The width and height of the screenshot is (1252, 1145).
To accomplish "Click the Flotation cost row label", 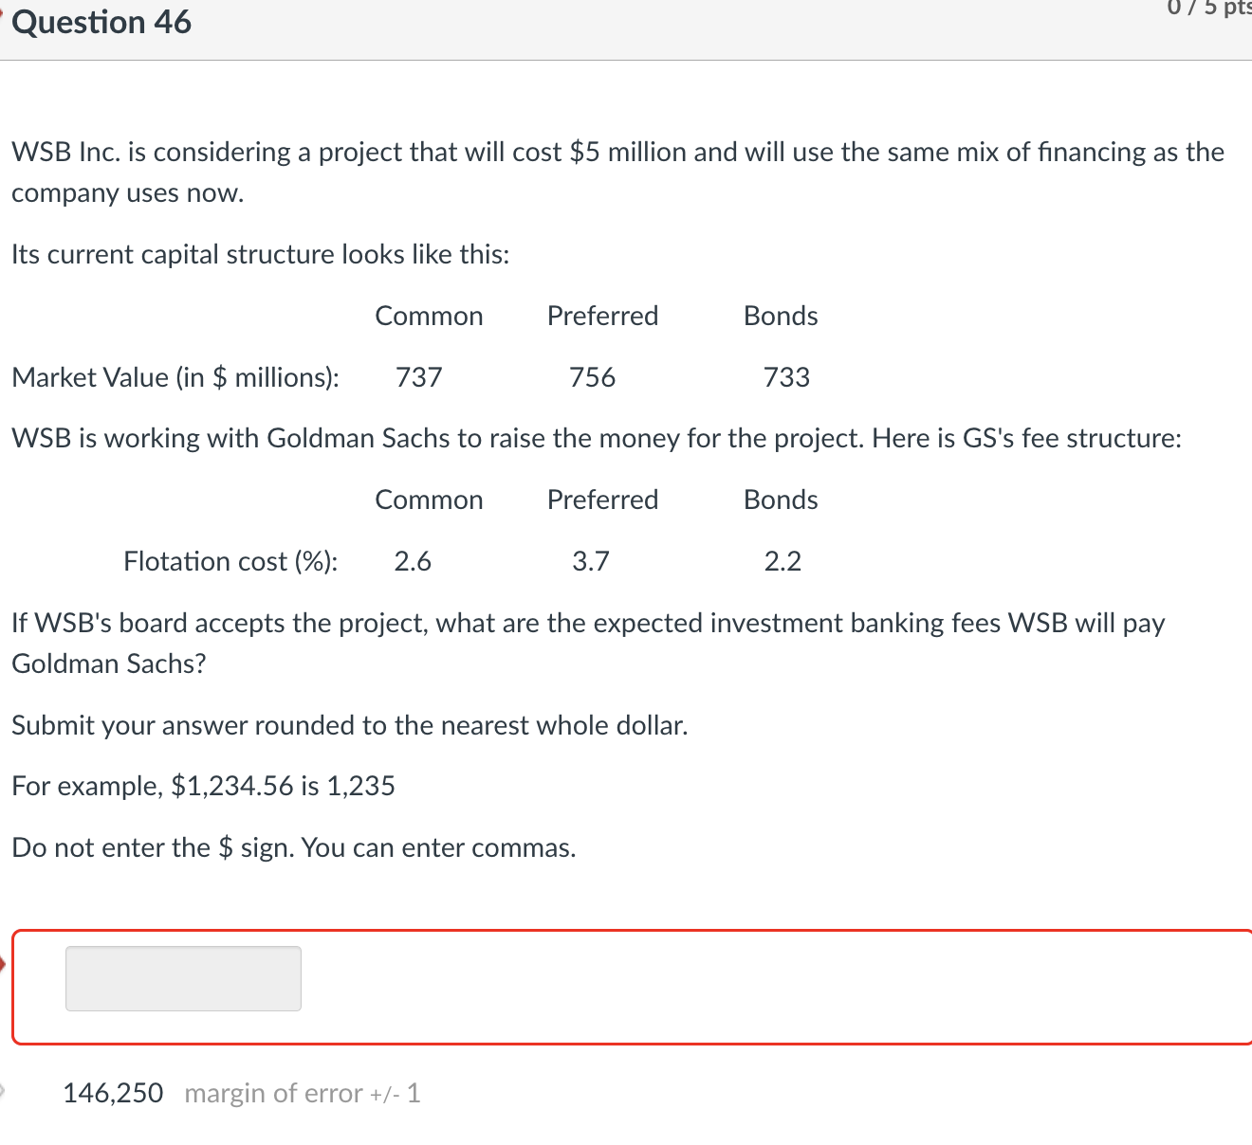I will (230, 561).
